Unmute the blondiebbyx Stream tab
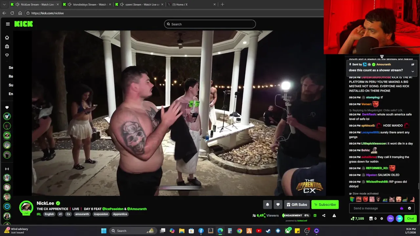Viewport: 420px width, 236px height. coord(70,5)
